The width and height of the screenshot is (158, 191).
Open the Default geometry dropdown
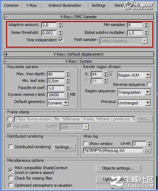coord(58,103)
